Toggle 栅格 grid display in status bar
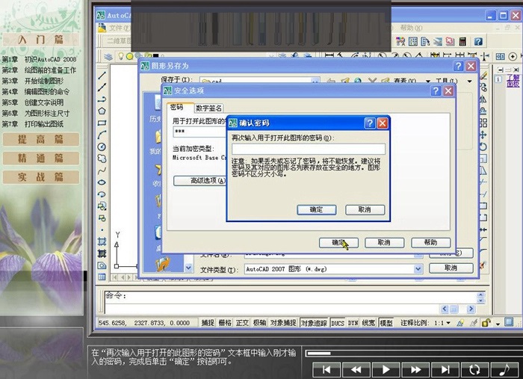Image resolution: width=523 pixels, height=379 pixels. (x=225, y=323)
